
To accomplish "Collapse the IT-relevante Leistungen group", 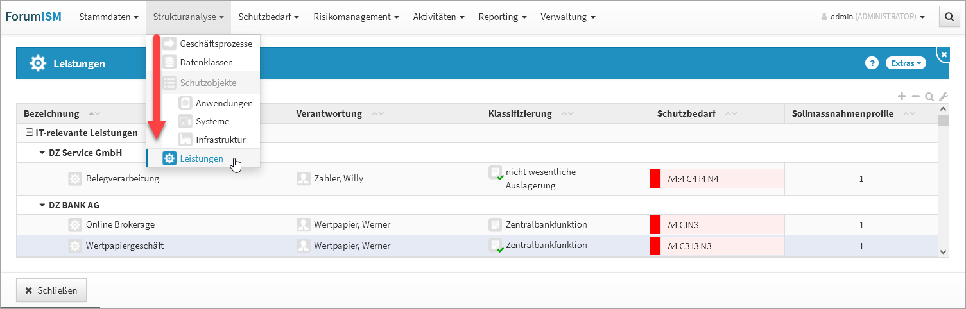I will click(x=29, y=133).
